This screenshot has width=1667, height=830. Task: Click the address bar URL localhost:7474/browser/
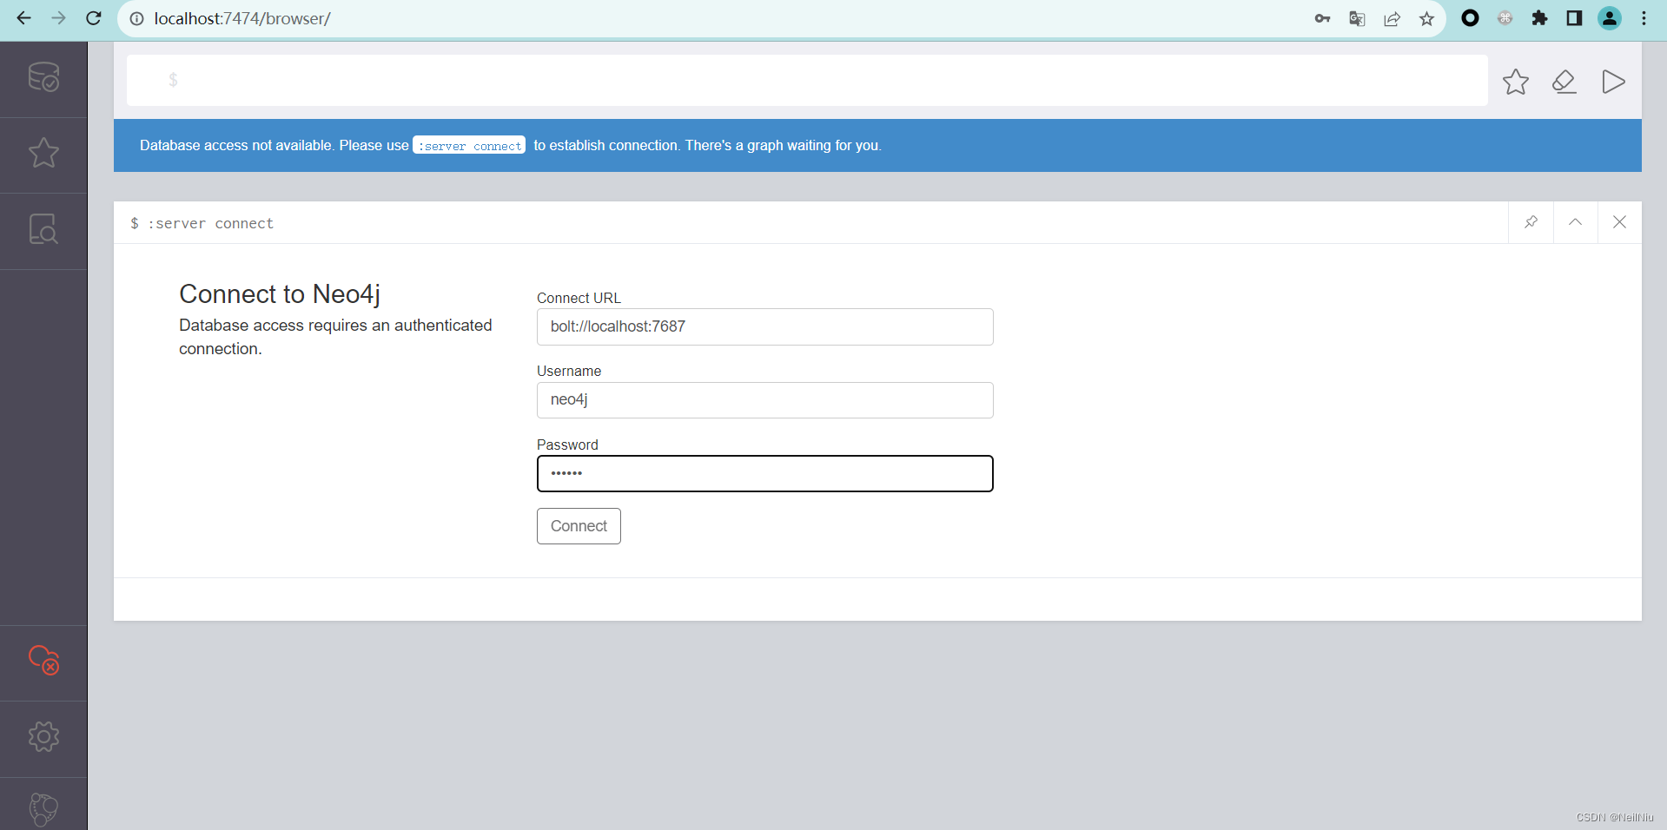(x=242, y=18)
